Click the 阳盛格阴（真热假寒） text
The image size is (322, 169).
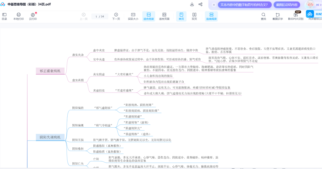(107, 151)
